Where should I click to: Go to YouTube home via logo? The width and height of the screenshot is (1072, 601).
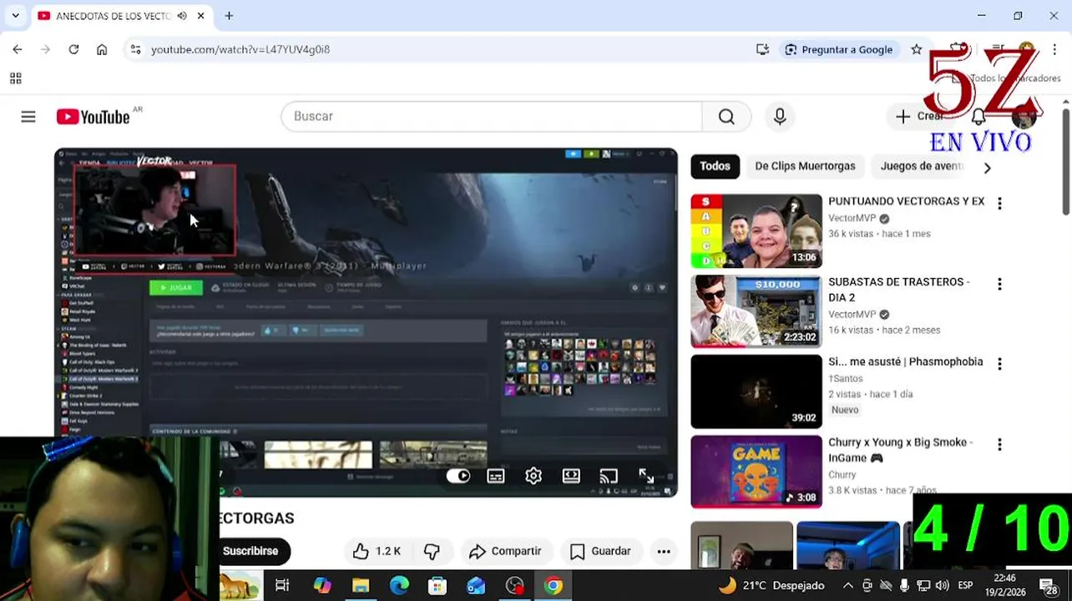point(94,117)
